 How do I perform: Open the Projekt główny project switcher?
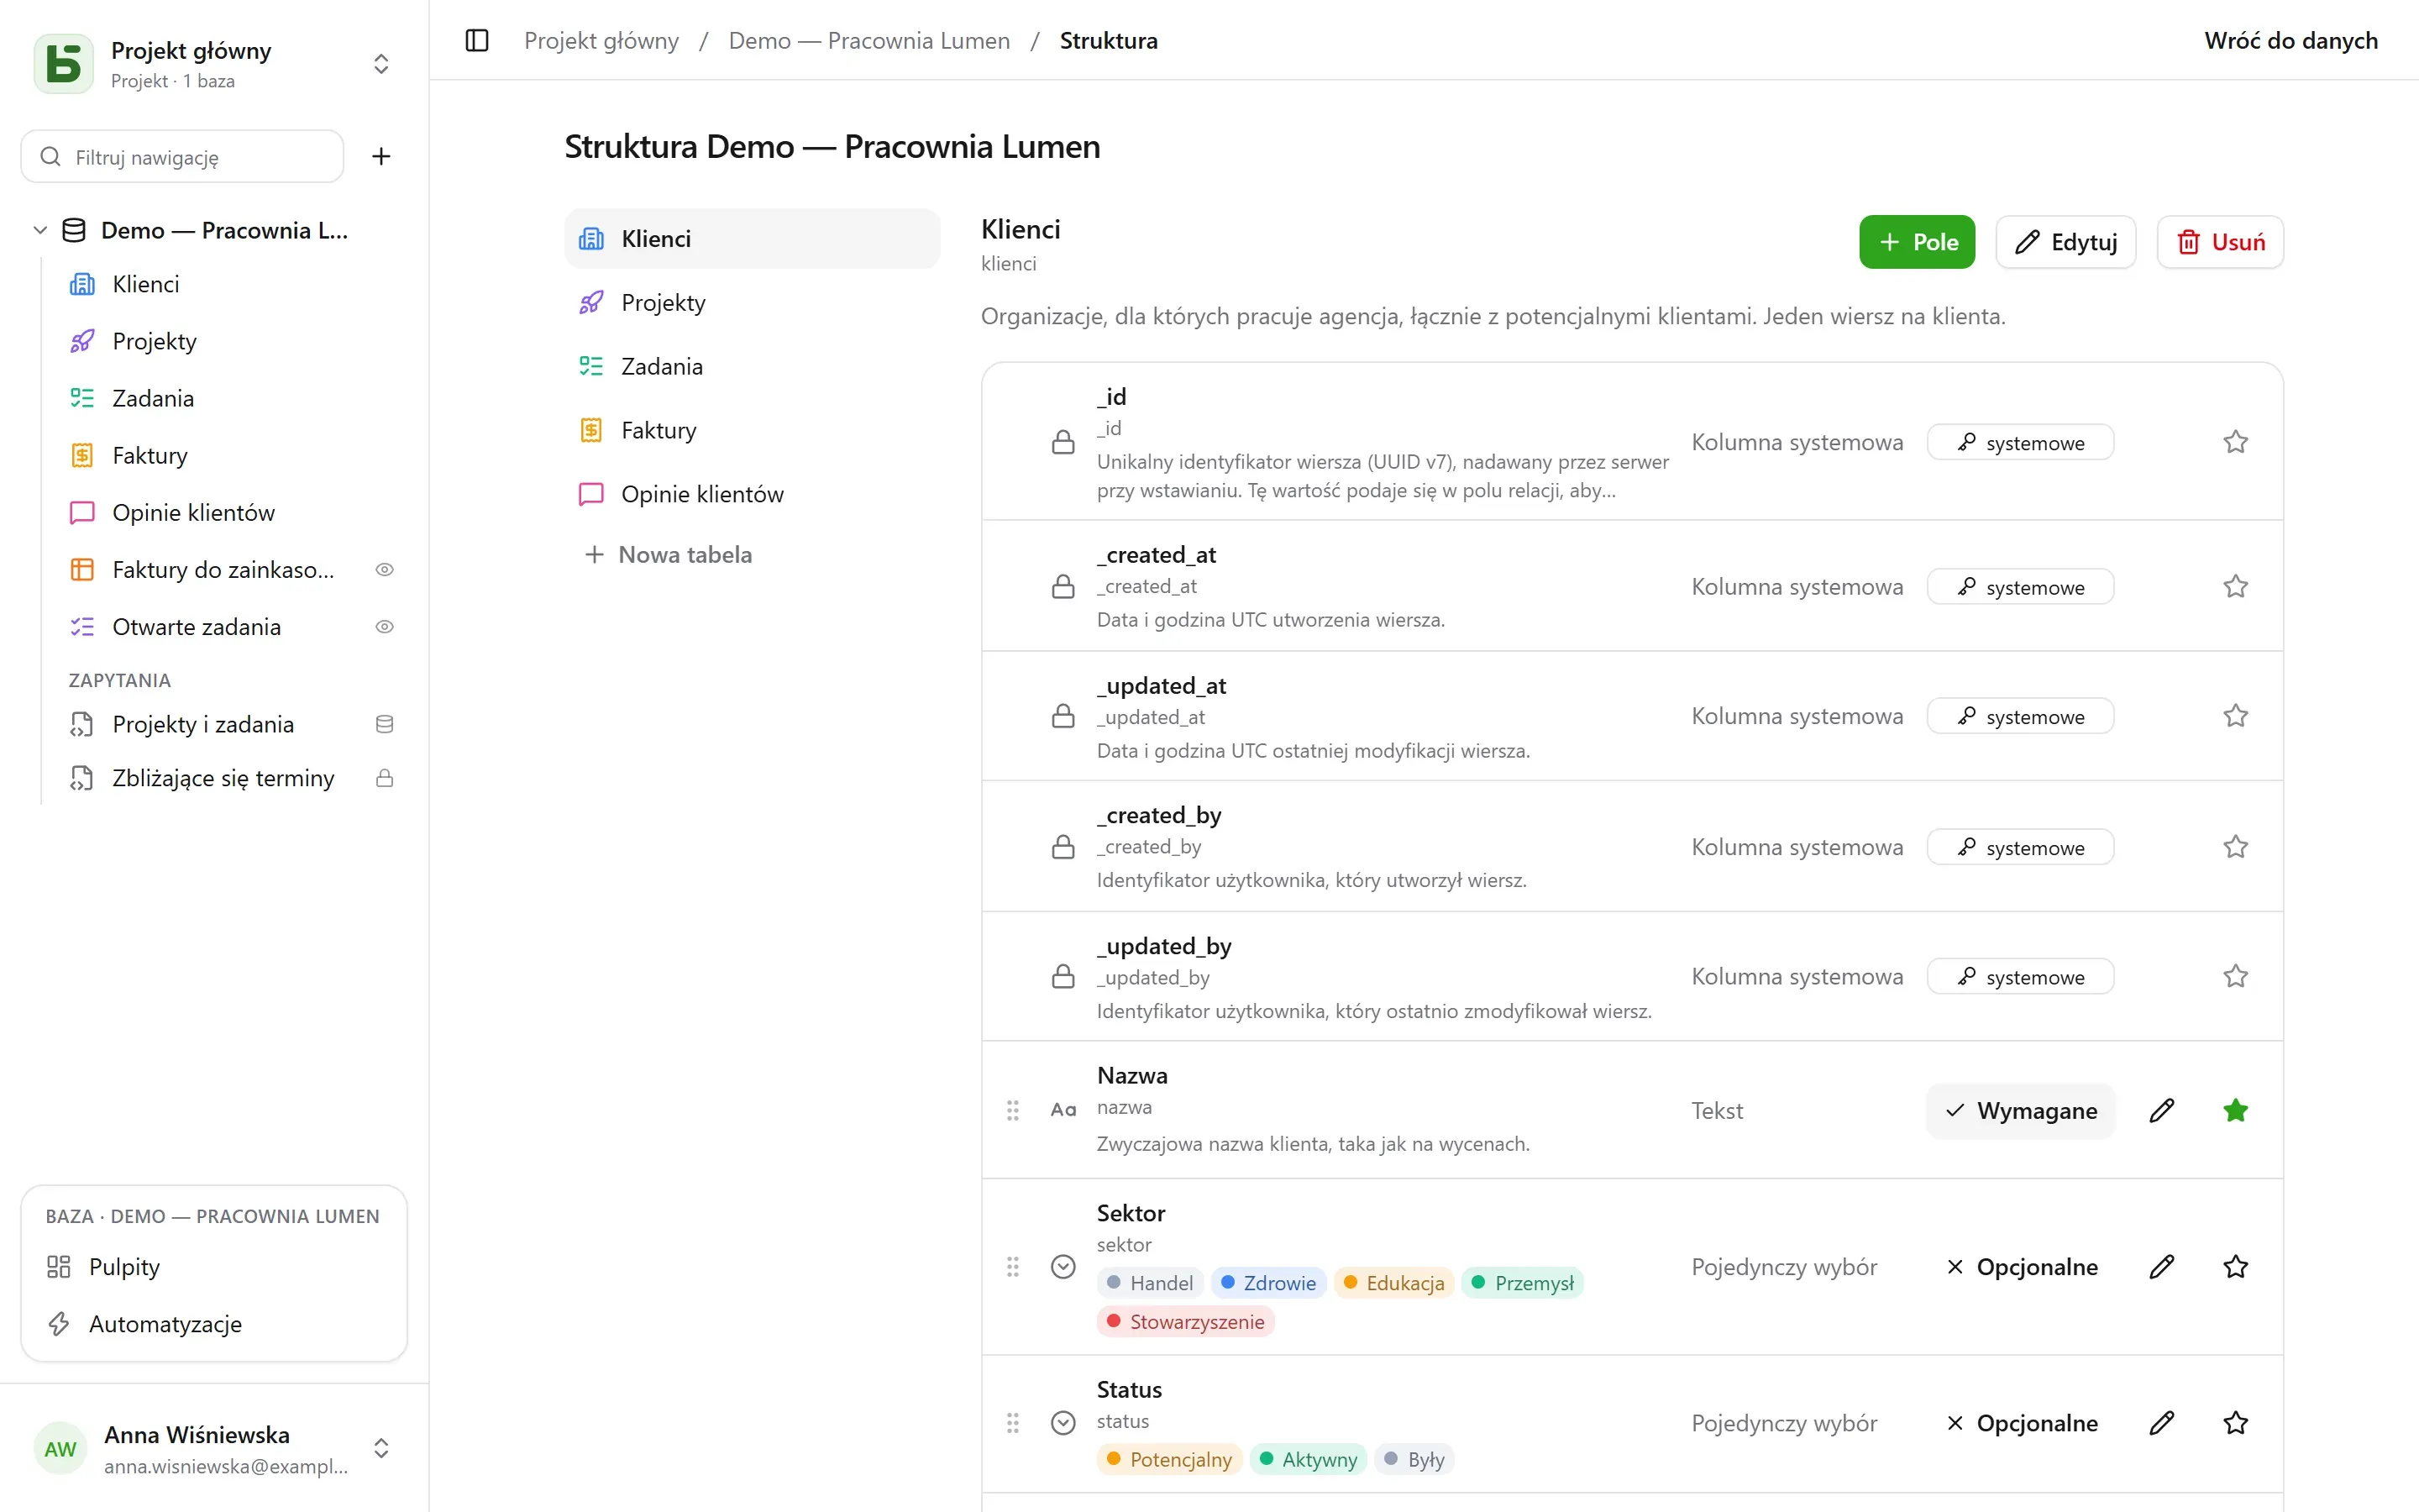(x=214, y=64)
